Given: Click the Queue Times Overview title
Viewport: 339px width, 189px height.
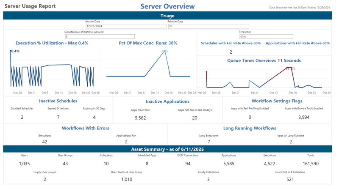Looking at the screenshot, I should (264, 60).
